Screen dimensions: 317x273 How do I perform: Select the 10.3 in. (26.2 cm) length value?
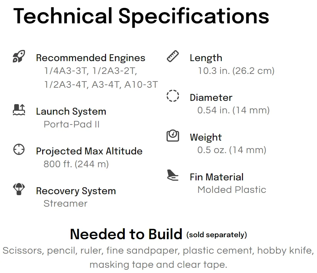click(236, 71)
